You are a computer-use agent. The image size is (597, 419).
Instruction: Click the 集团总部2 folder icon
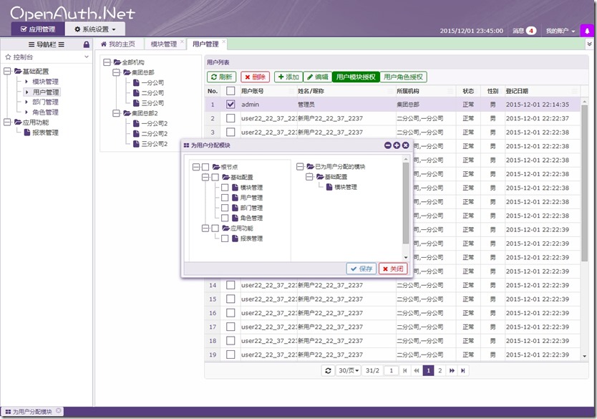coord(127,113)
